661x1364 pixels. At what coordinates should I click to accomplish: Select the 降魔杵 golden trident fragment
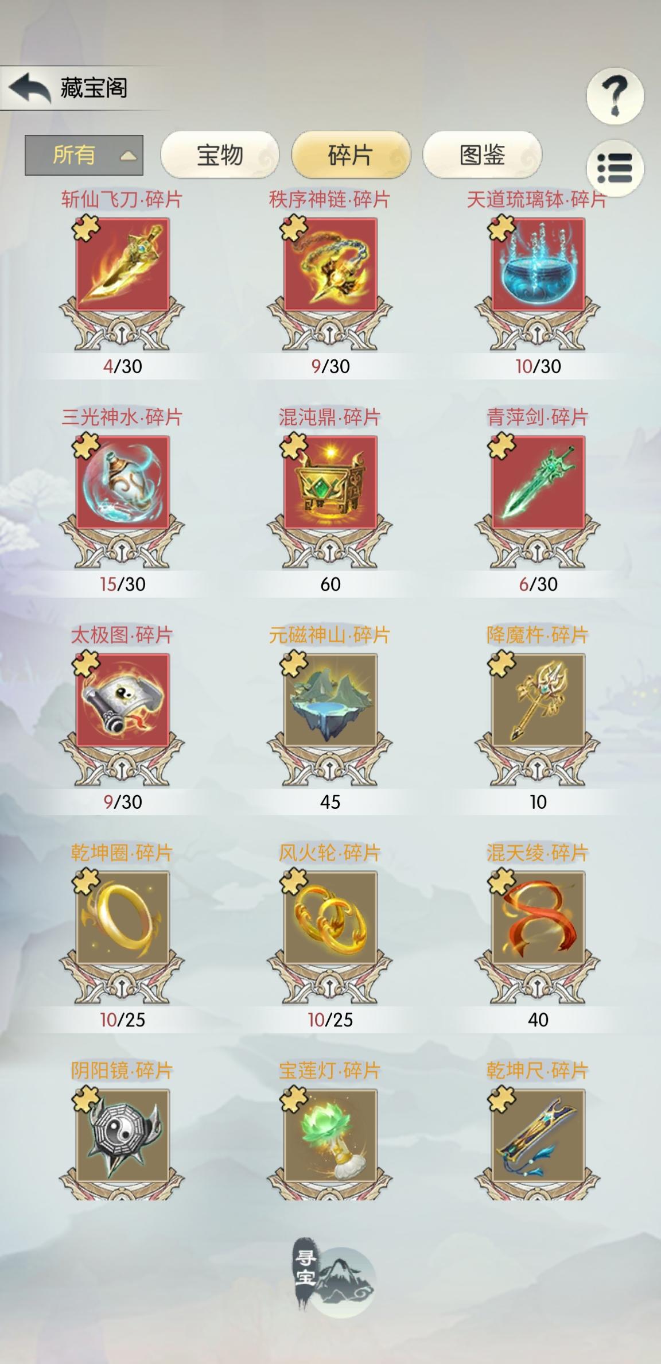(x=538, y=700)
